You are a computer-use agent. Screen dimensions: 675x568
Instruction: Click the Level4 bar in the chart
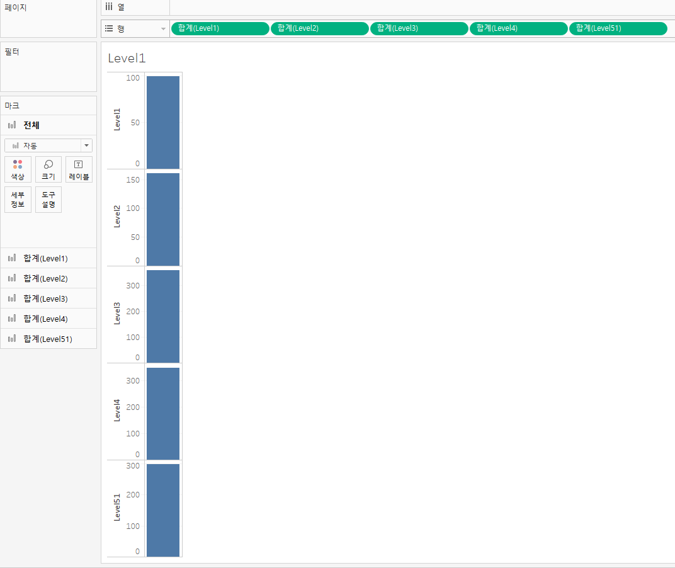pyautogui.click(x=162, y=414)
